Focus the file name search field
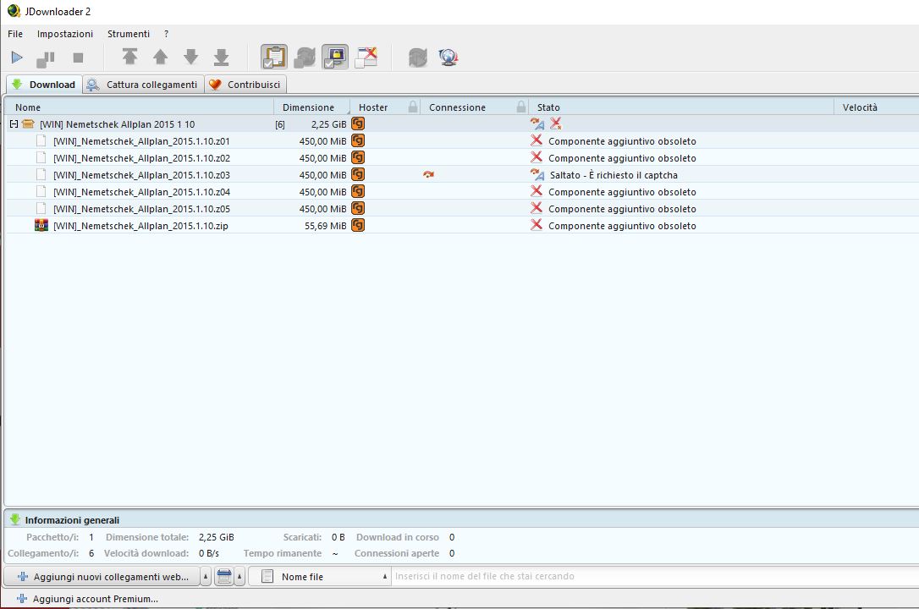The height and width of the screenshot is (609, 919). (655, 576)
